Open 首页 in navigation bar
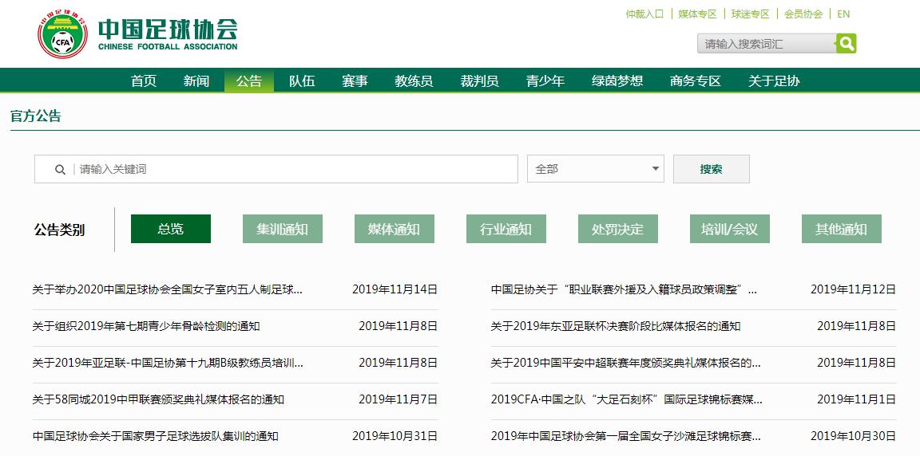This screenshot has width=920, height=456. coord(144,81)
